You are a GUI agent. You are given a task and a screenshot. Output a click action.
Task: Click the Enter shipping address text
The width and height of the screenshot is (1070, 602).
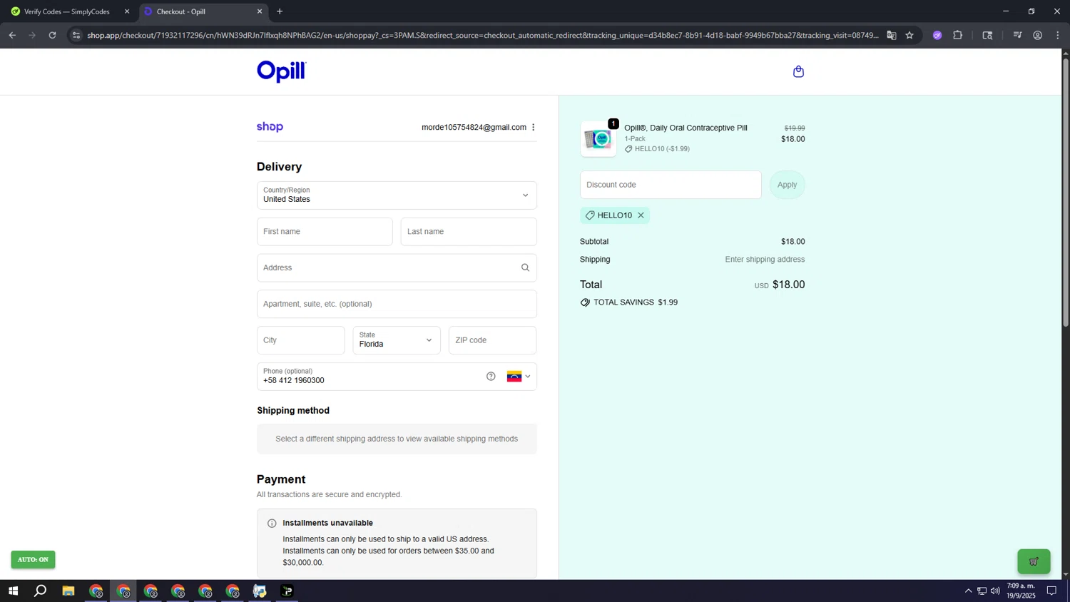[765, 260]
